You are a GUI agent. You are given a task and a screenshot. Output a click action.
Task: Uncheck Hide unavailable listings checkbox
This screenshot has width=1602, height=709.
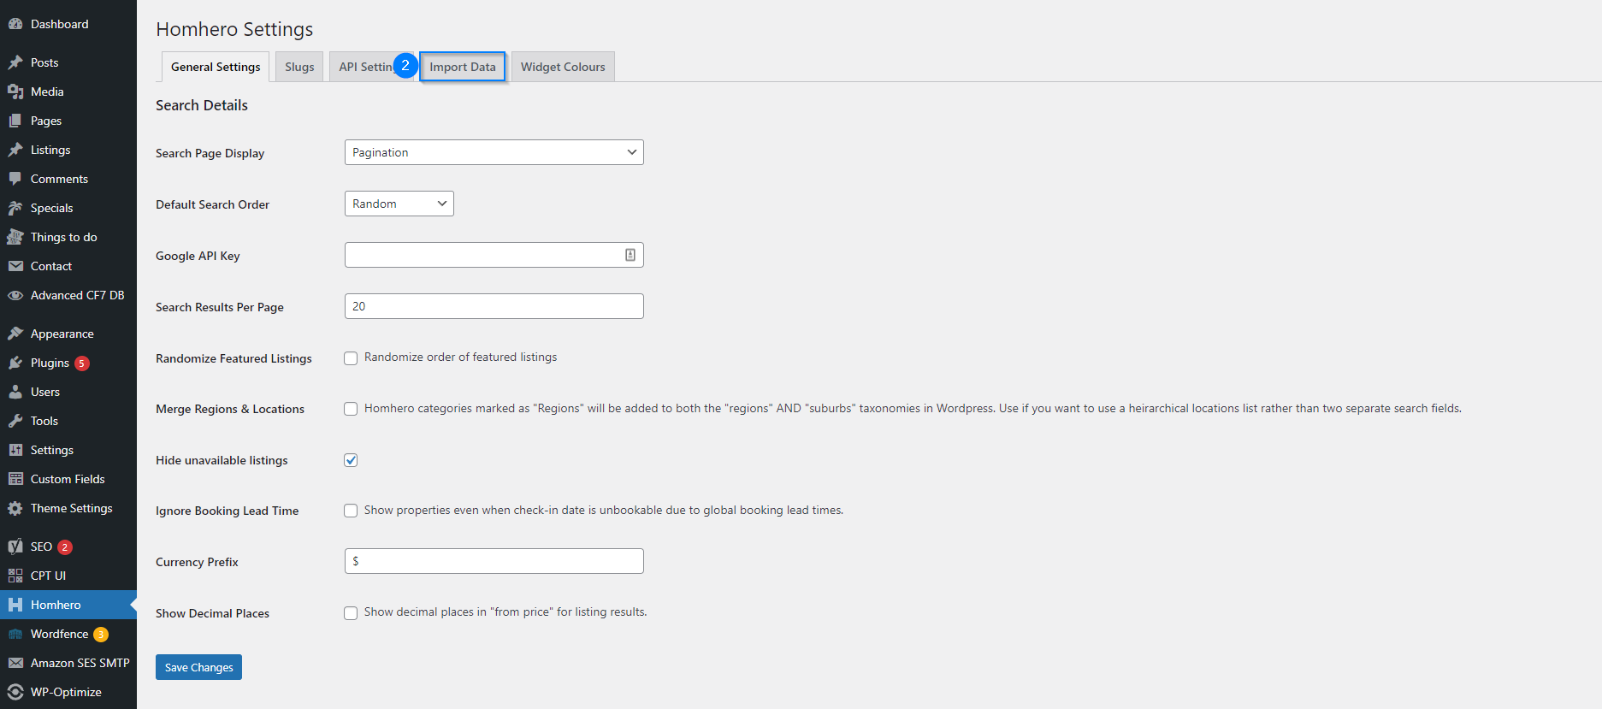(x=351, y=460)
